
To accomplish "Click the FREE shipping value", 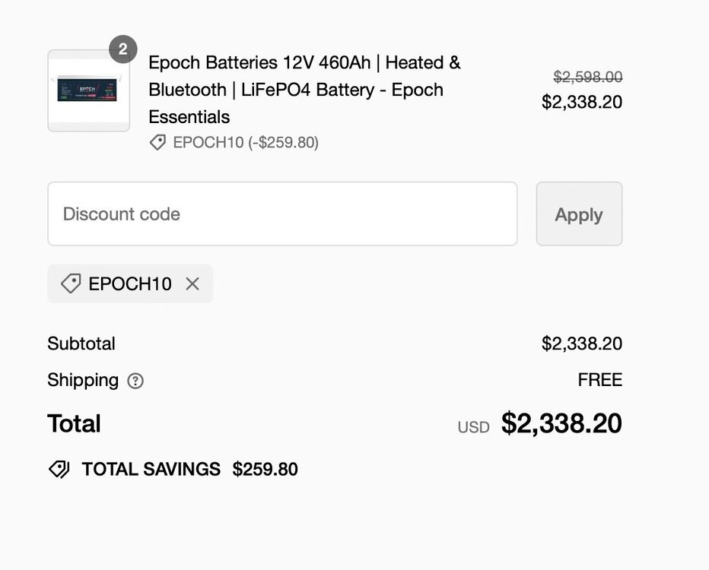I will click(x=599, y=380).
